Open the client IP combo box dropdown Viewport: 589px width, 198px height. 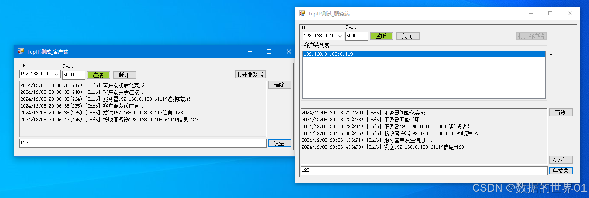point(57,75)
